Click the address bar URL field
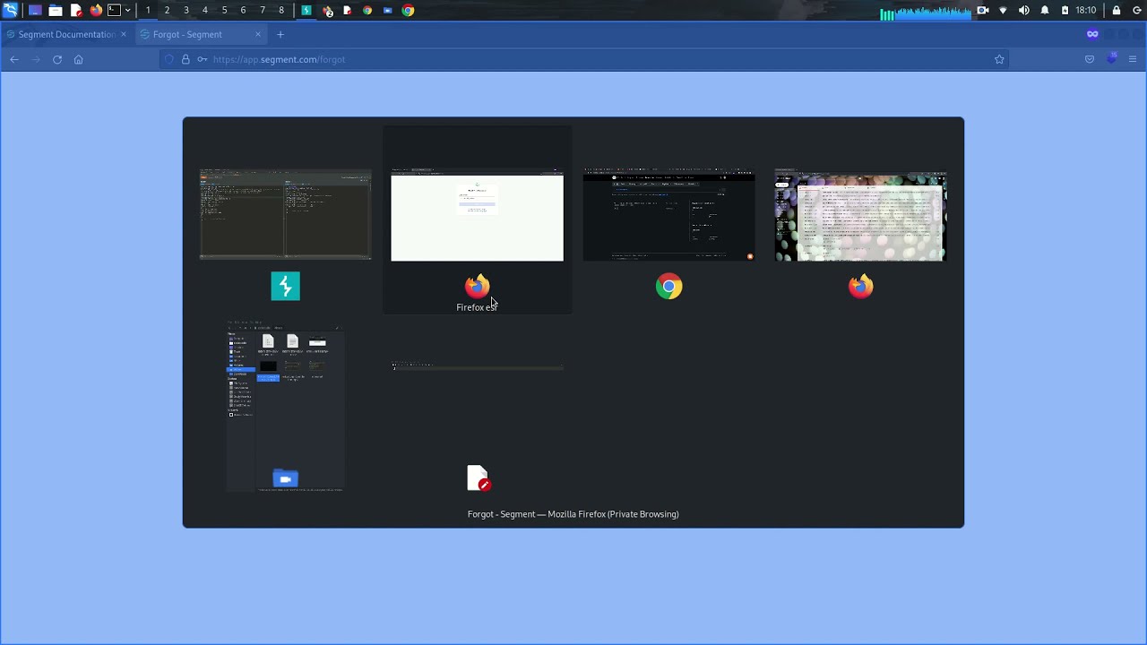The width and height of the screenshot is (1147, 645). point(582,59)
